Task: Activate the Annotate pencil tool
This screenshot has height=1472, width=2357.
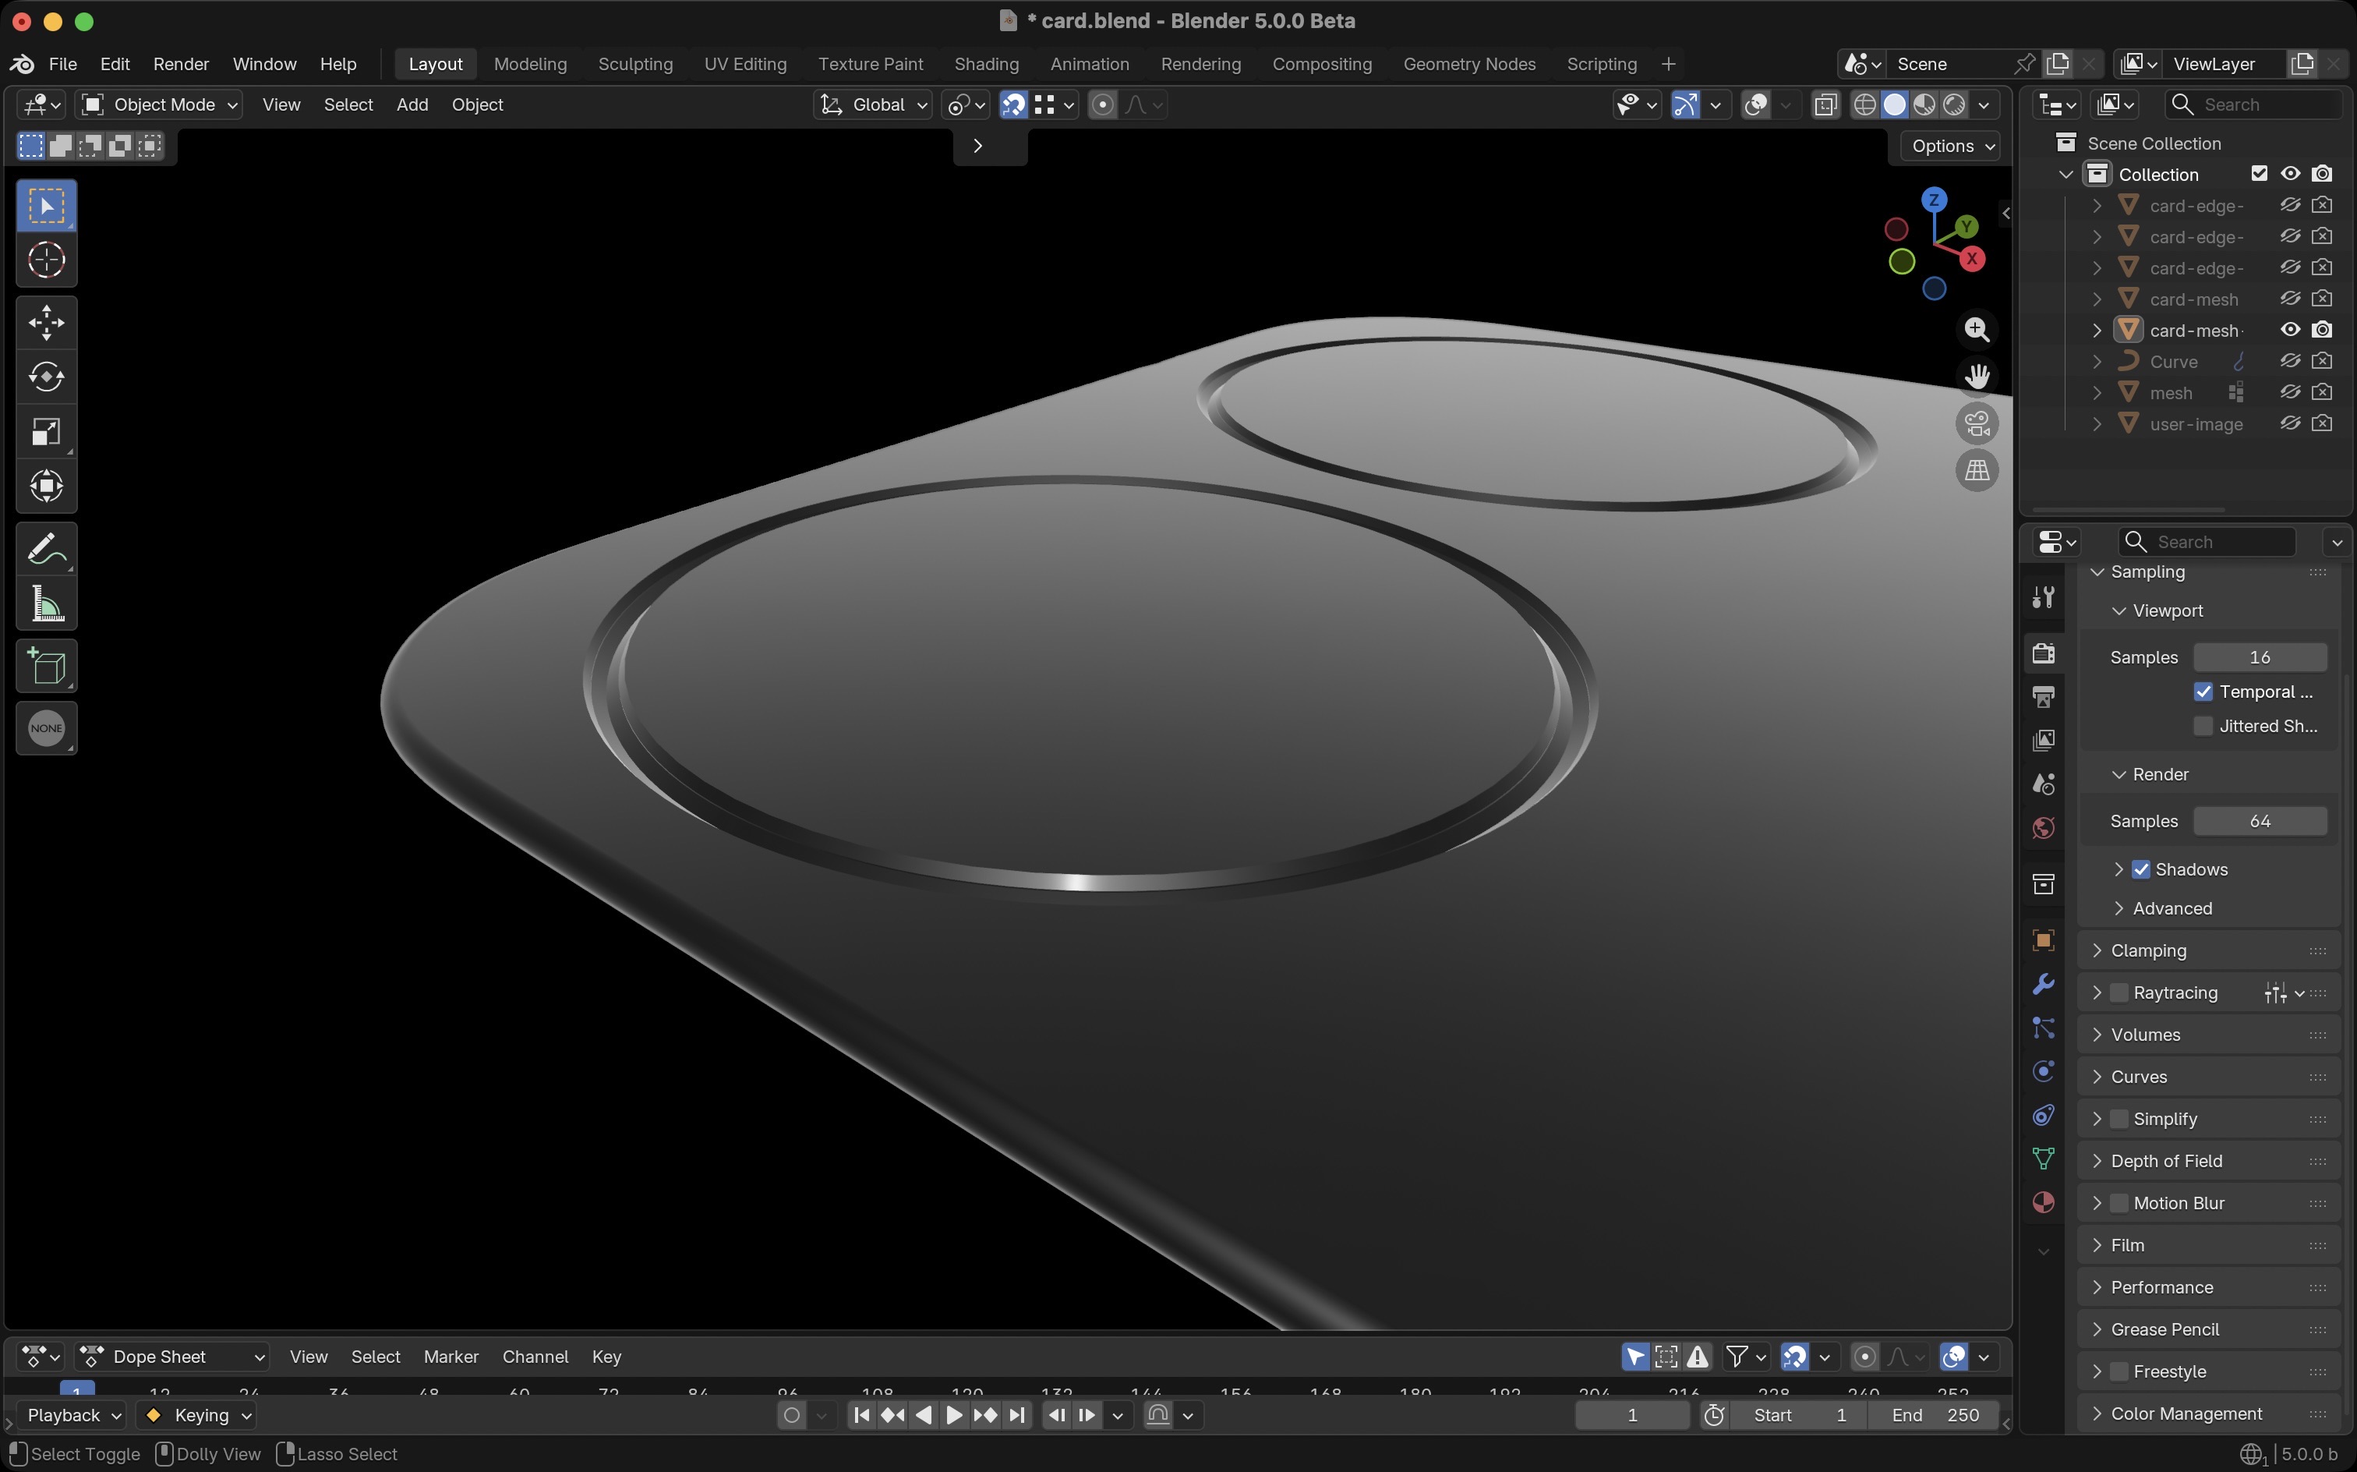Action: point(46,549)
